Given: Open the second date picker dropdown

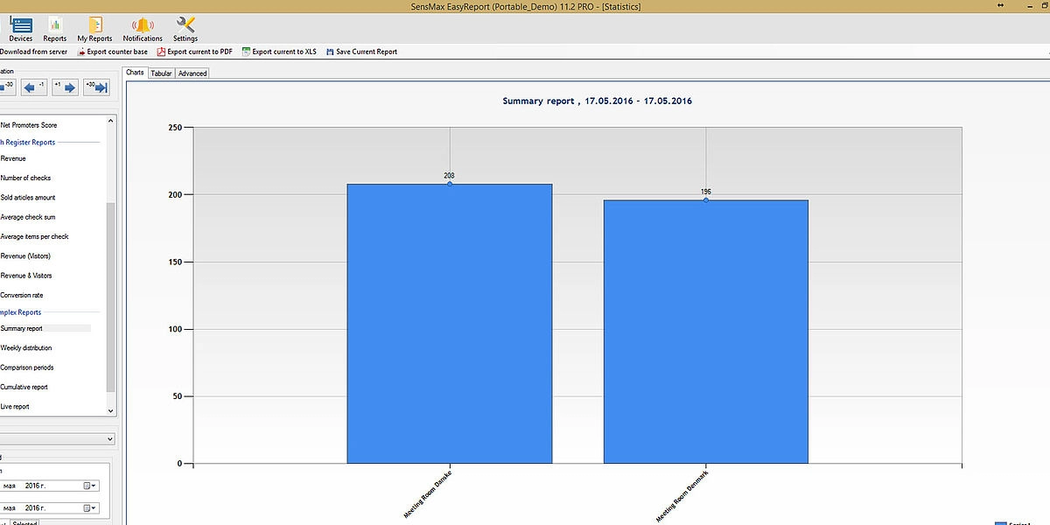Looking at the screenshot, I should [90, 507].
